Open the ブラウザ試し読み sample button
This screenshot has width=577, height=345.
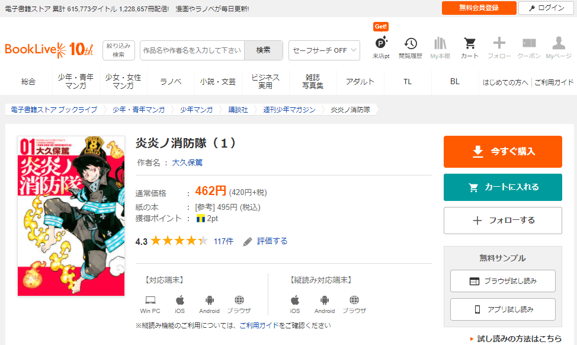coord(502,281)
